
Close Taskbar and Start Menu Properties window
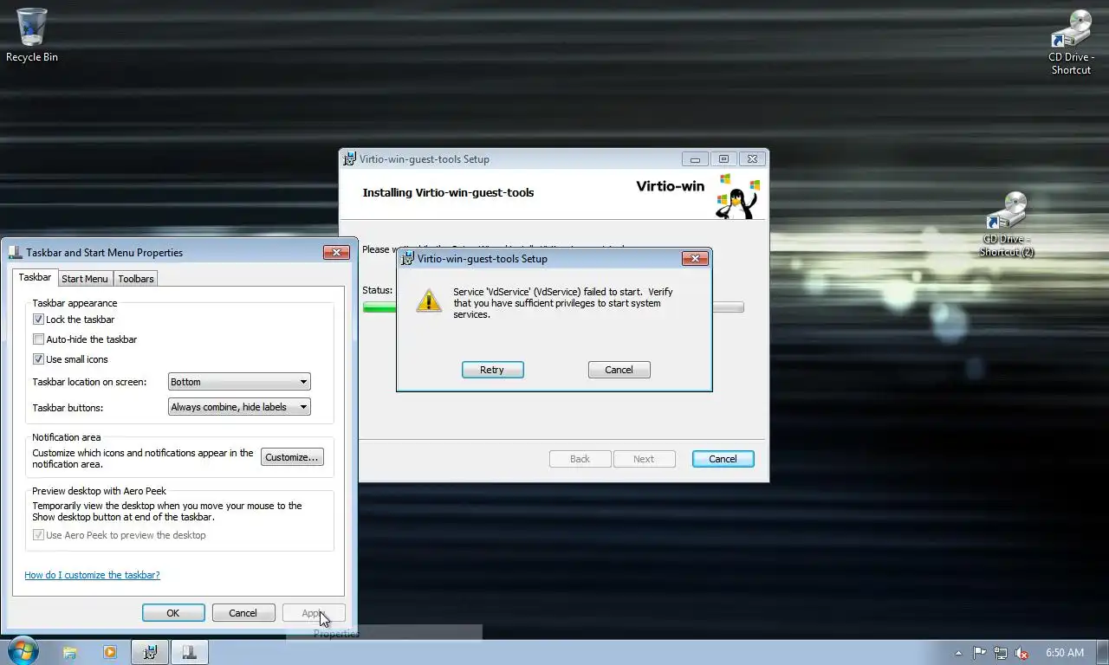click(x=336, y=252)
